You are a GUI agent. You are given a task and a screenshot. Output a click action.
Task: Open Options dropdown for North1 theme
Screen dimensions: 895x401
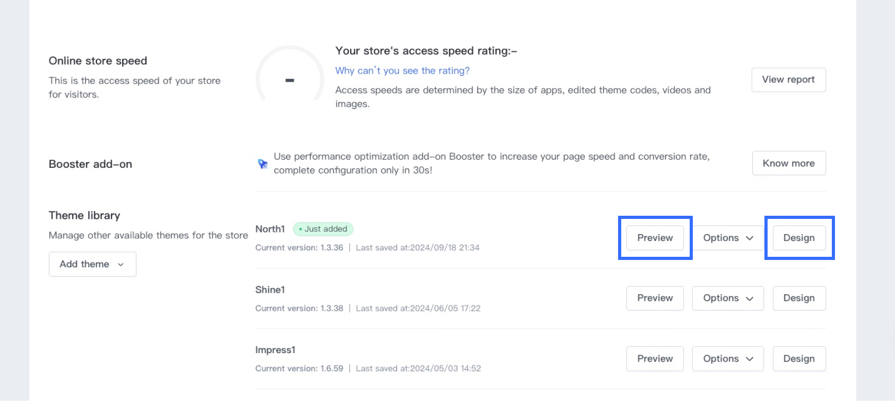728,238
